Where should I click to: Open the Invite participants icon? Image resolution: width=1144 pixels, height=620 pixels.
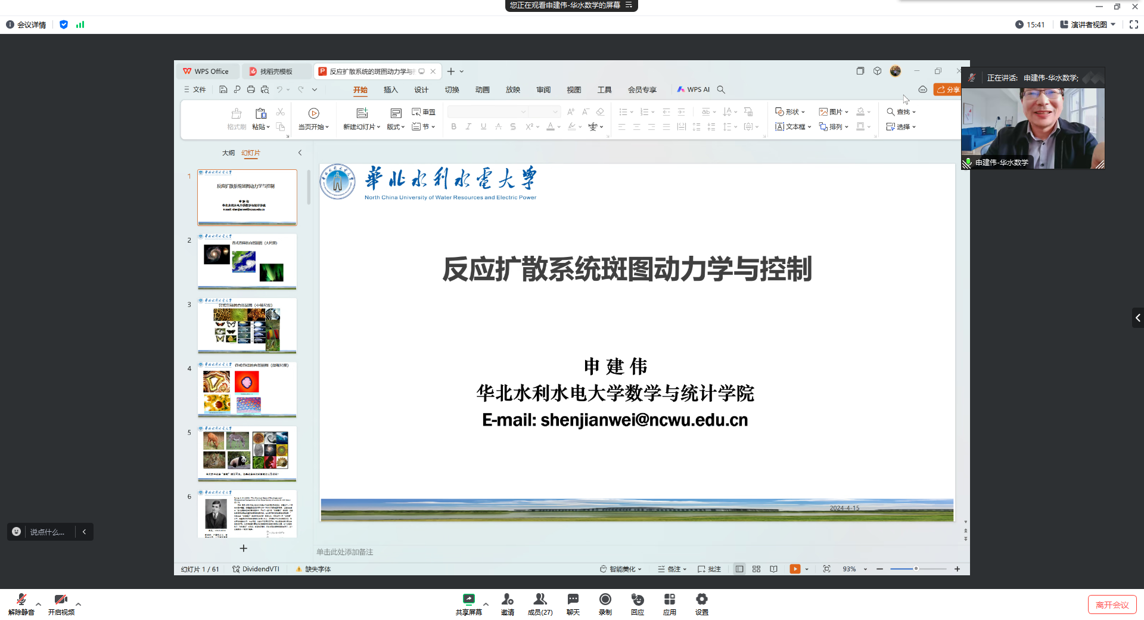[507, 600]
